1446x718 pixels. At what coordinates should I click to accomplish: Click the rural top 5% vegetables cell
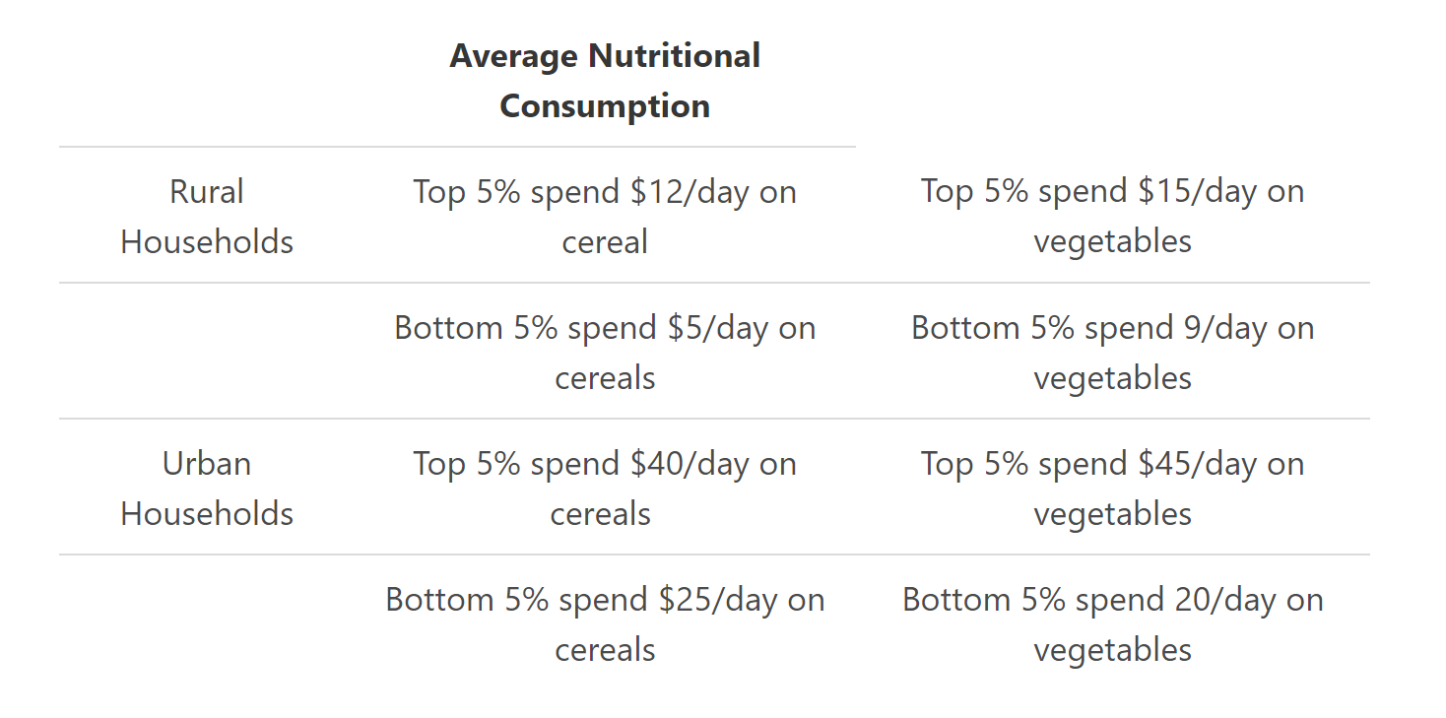(1112, 217)
